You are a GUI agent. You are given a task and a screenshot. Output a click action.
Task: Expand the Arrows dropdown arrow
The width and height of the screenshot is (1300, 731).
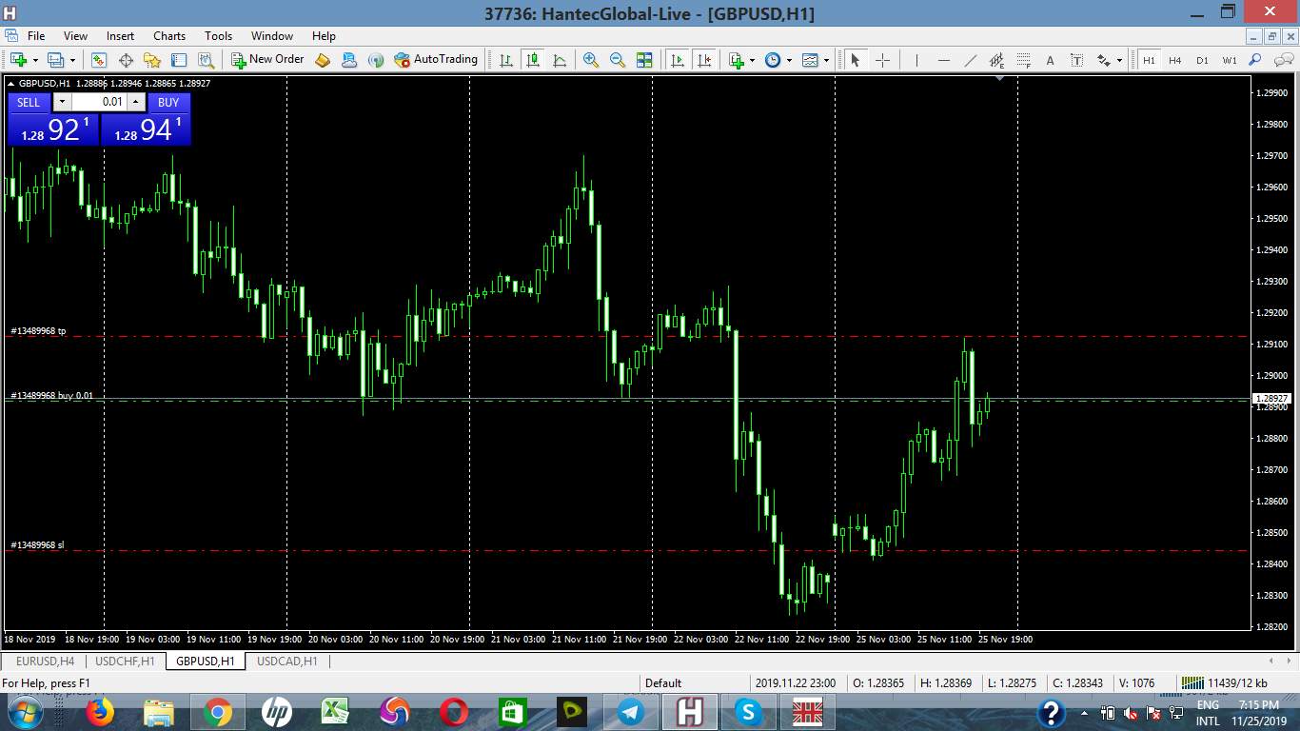click(x=1119, y=60)
